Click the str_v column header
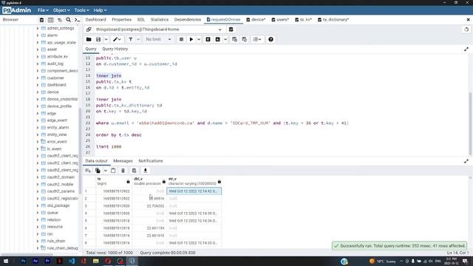The height and width of the screenshot is (266, 473). [x=194, y=181]
